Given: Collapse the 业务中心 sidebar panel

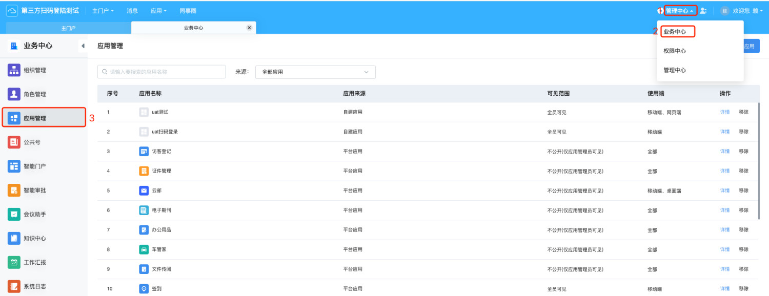Looking at the screenshot, I should click(x=83, y=46).
